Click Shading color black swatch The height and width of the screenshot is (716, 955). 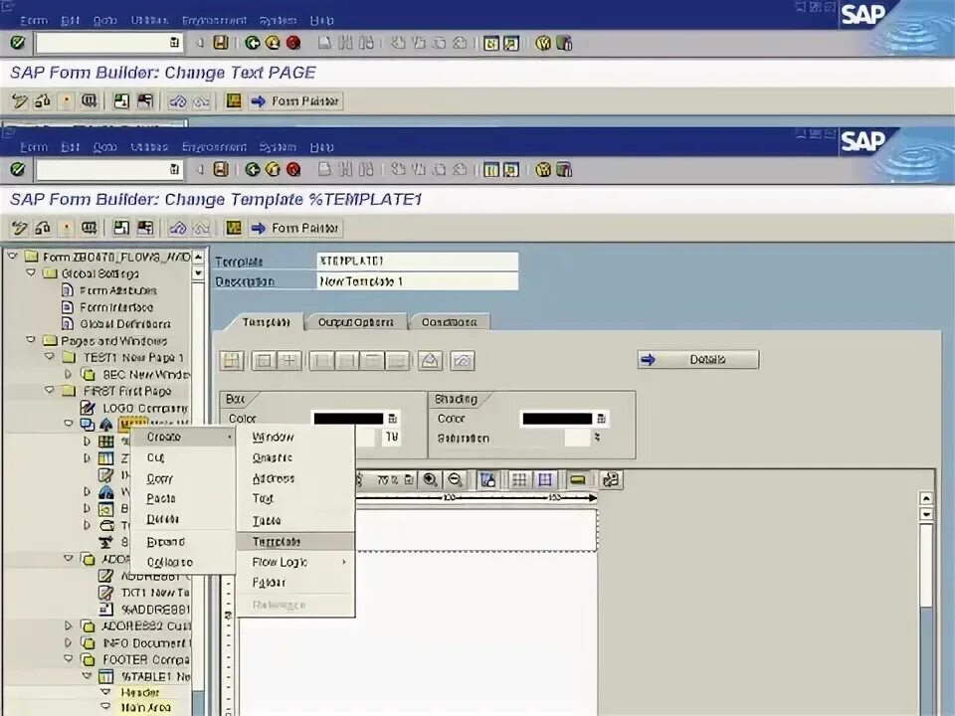[557, 419]
